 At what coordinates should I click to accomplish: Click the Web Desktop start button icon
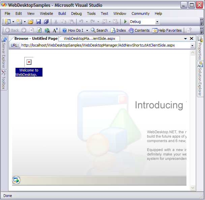tap(16, 180)
